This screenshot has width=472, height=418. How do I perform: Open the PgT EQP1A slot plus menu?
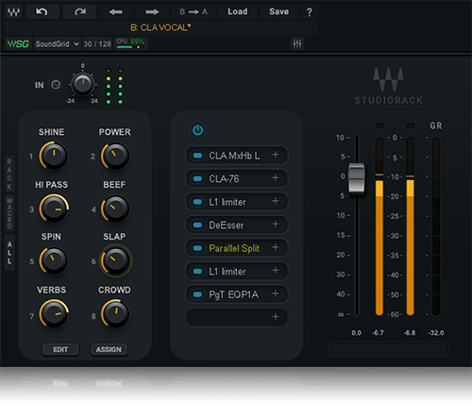tap(276, 293)
